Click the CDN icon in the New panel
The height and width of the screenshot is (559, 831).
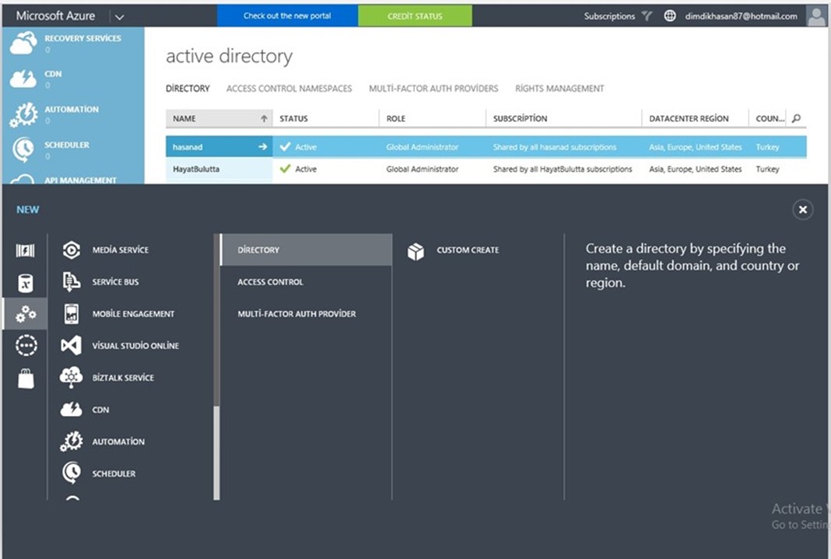pyautogui.click(x=72, y=410)
